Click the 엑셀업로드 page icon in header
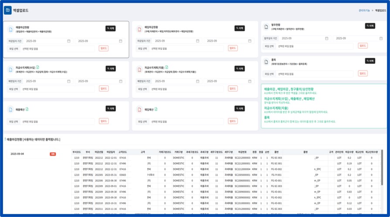 pos(8,10)
